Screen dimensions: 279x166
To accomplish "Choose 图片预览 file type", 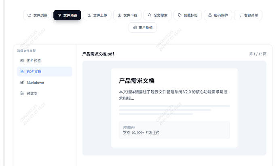I will (44, 61).
